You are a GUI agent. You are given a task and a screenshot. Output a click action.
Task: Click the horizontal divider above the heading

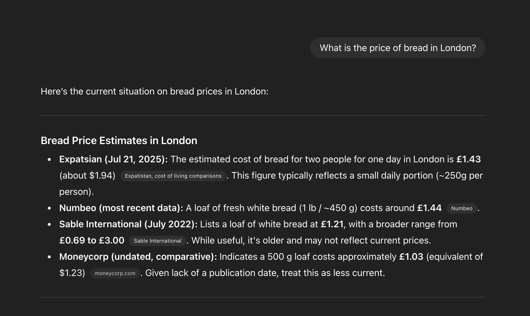(x=263, y=116)
